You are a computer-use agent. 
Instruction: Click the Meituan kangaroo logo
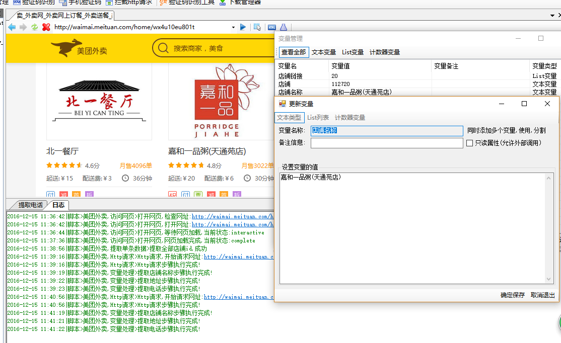79,48
